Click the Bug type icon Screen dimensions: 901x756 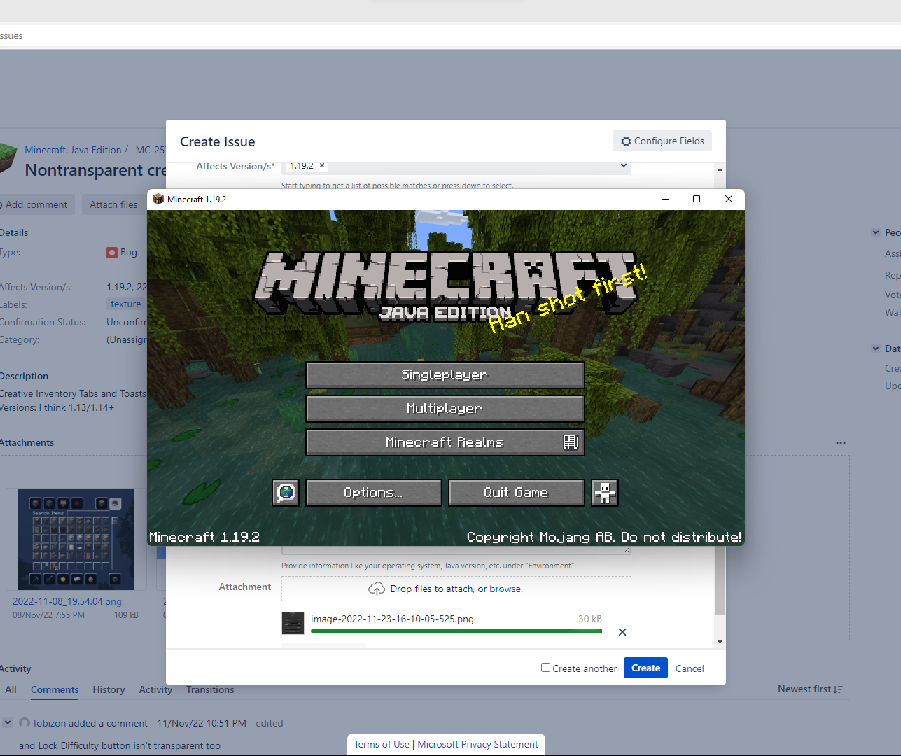[x=112, y=253]
